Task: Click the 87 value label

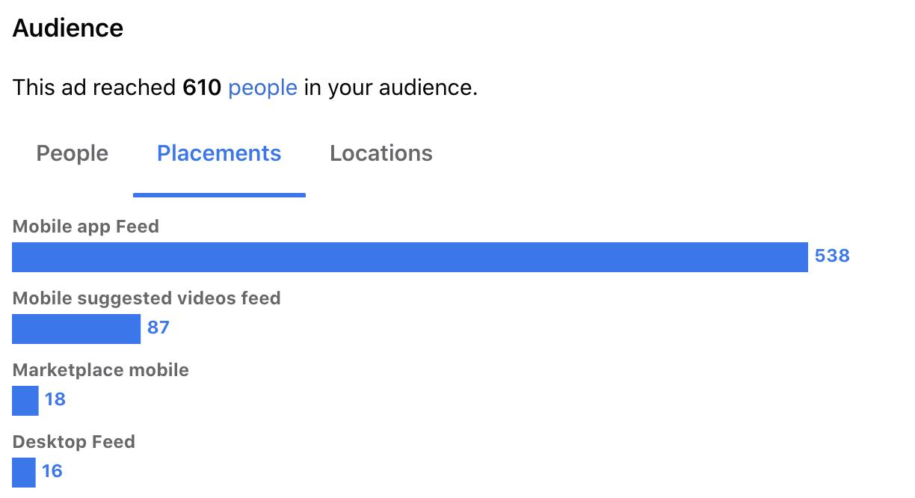Action: (158, 328)
